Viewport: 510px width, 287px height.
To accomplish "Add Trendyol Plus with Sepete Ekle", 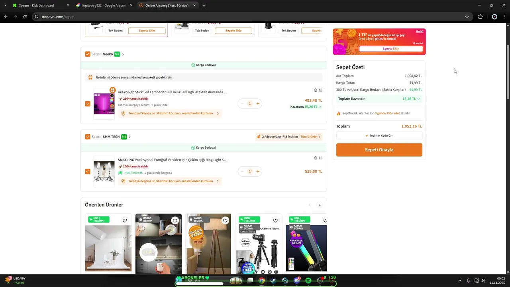I will coord(391,49).
